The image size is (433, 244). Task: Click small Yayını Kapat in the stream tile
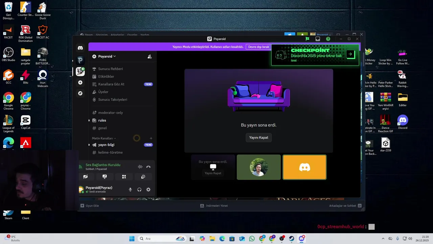tap(213, 173)
